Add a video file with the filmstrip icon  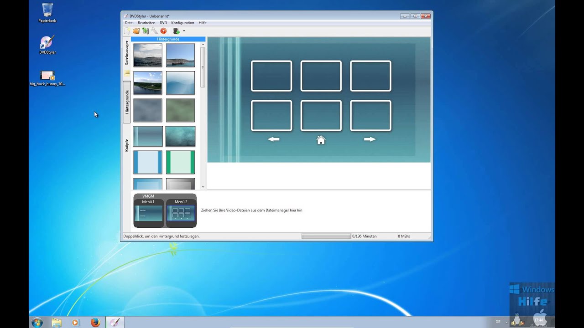click(x=176, y=31)
